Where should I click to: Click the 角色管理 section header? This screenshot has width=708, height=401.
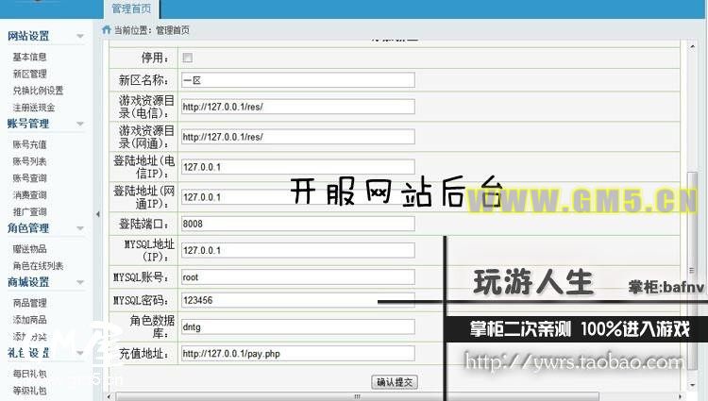click(x=28, y=228)
